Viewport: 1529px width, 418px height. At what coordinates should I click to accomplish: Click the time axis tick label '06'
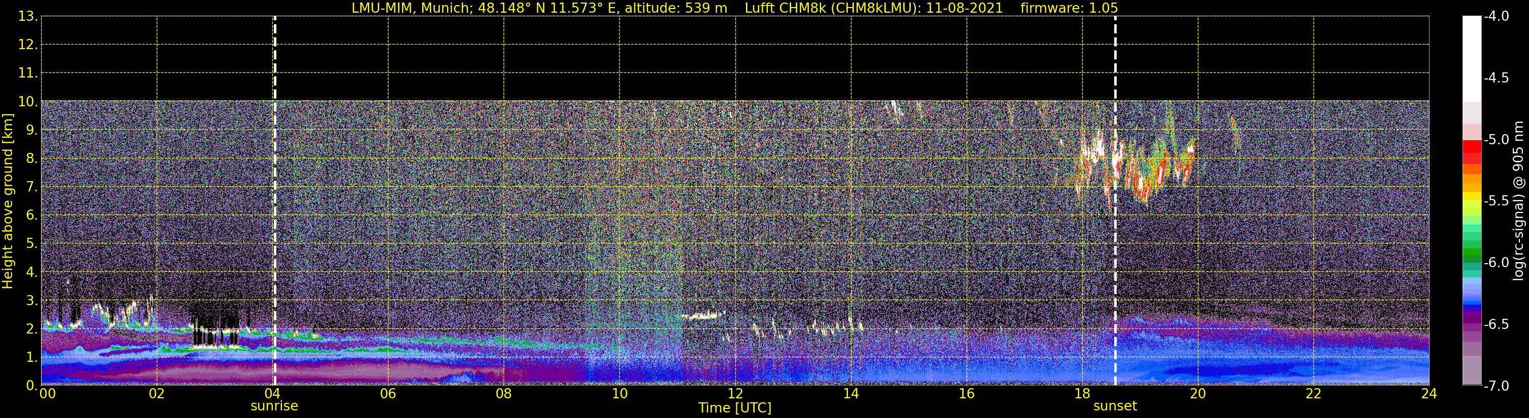[x=388, y=394]
